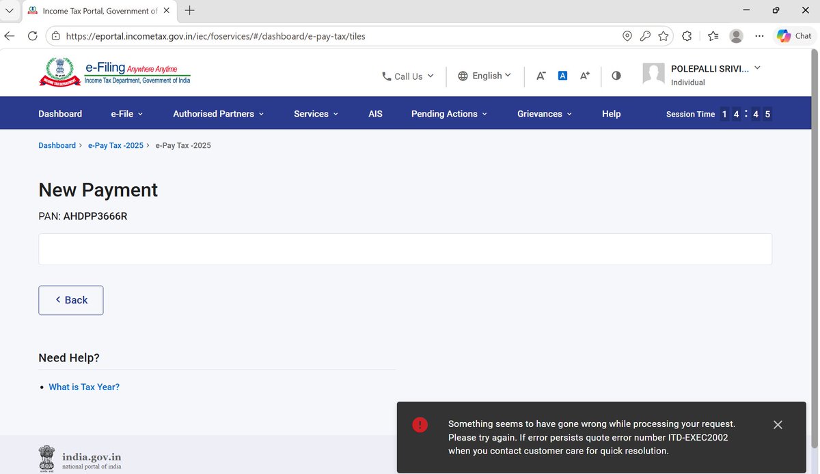
Task: Open browser extensions puzzle icon
Action: 687,36
